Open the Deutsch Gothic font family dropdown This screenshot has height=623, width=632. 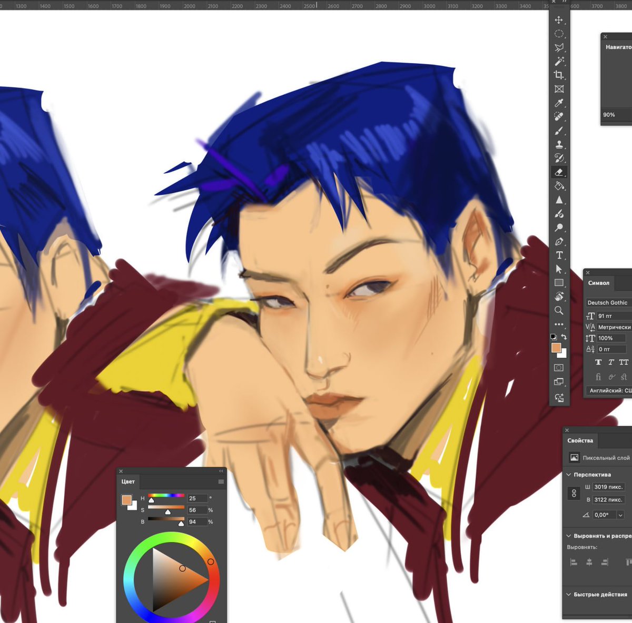point(608,302)
